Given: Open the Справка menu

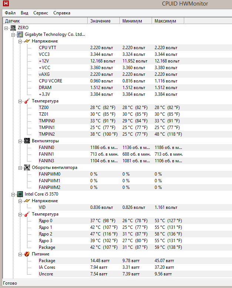Looking at the screenshot, I should tap(62, 13).
